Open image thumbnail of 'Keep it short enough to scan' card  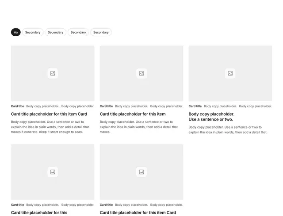click(x=53, y=73)
